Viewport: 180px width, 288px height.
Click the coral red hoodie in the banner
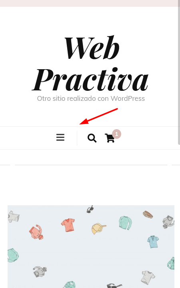coord(36,232)
